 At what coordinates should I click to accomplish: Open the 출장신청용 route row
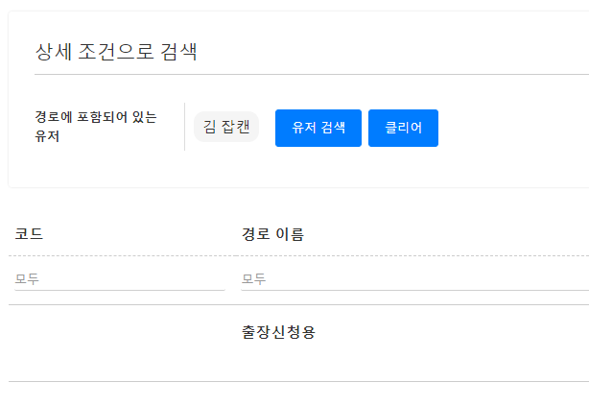279,332
